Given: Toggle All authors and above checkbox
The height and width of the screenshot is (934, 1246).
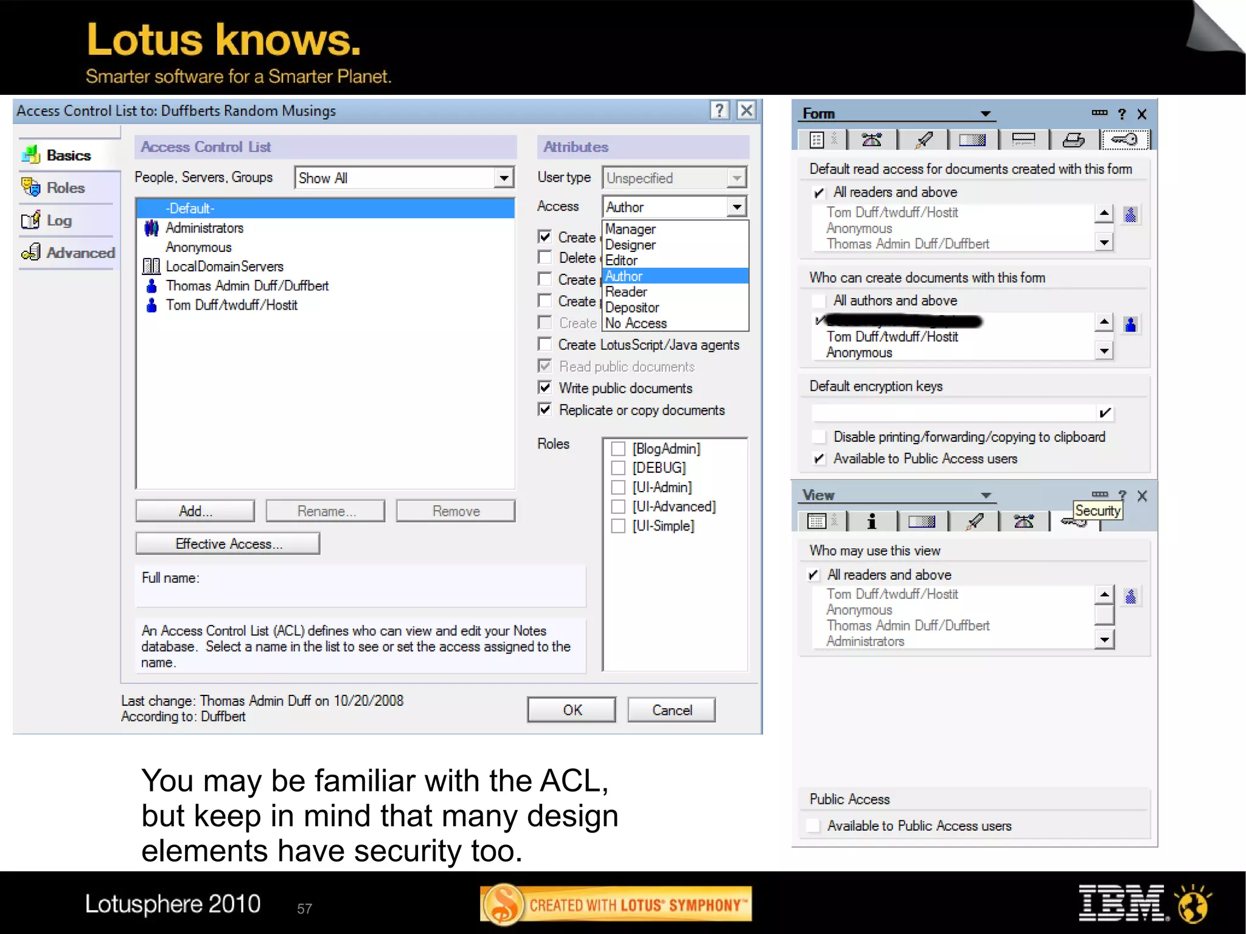Looking at the screenshot, I should 819,301.
